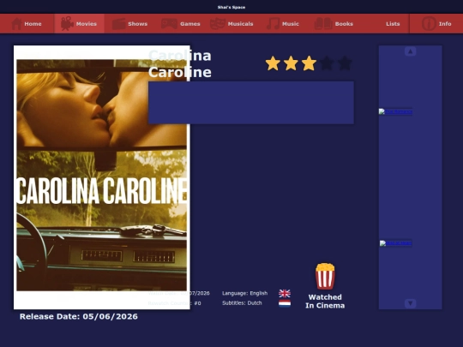
Task: Click the United Kingdom flag icon
Action: point(285,293)
